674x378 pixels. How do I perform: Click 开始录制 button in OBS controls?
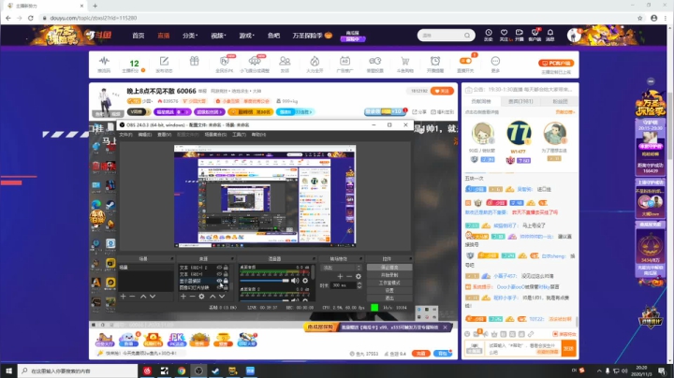[389, 275]
